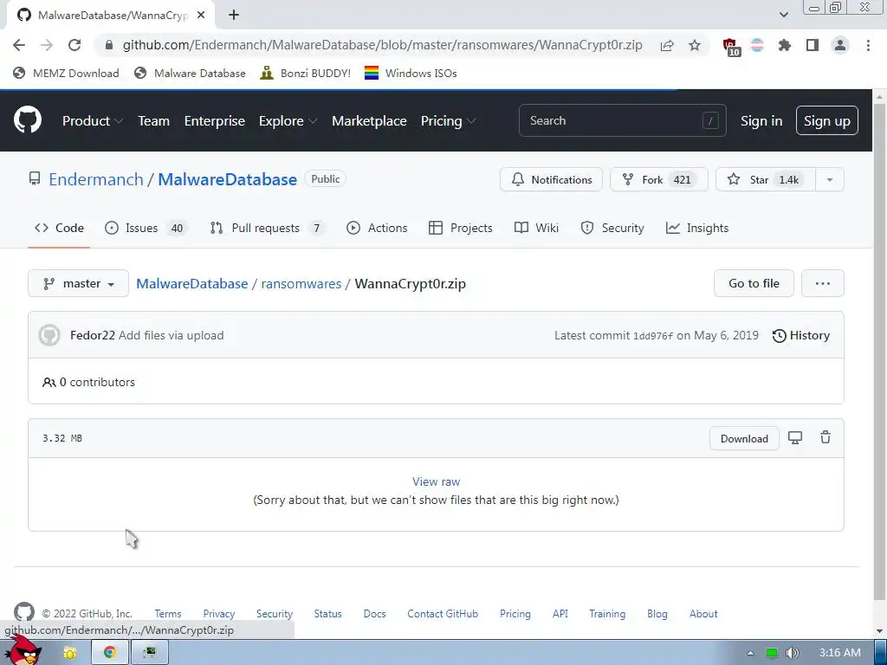Switch to the Actions tab
The image size is (887, 665).
click(377, 228)
